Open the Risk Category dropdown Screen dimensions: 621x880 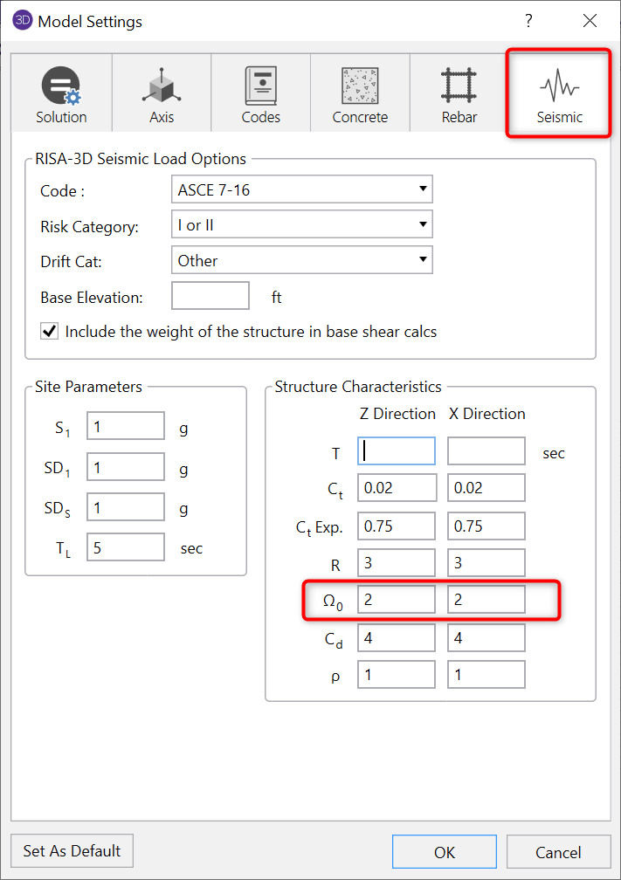[x=301, y=225]
